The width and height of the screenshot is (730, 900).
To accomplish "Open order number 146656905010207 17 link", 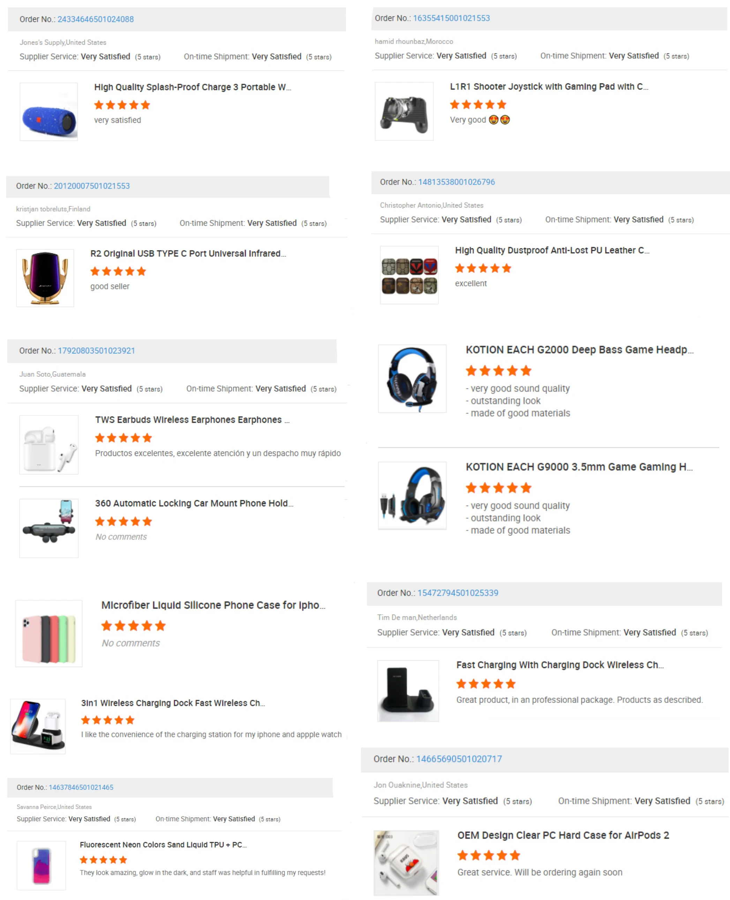I will coord(459,759).
